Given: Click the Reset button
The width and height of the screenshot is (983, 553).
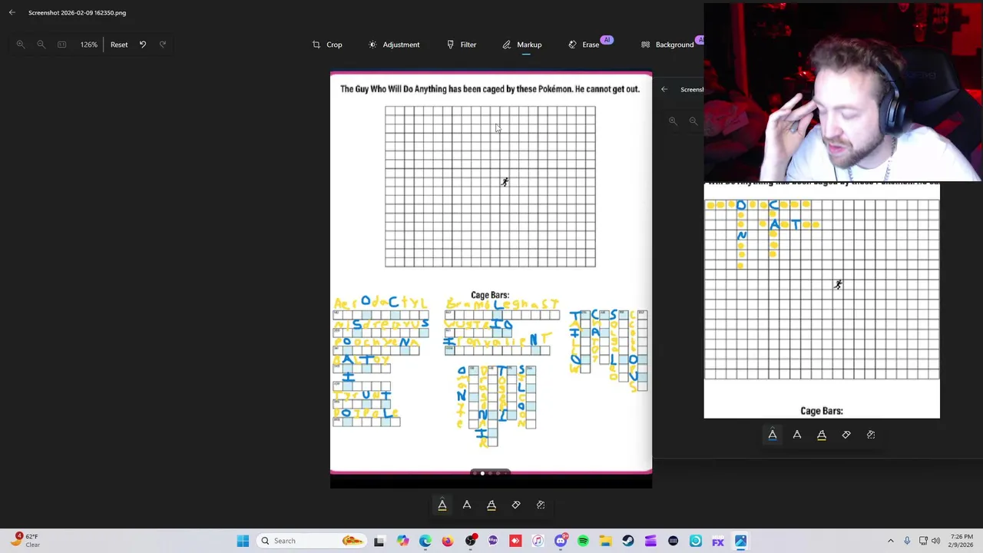Looking at the screenshot, I should pos(119,45).
